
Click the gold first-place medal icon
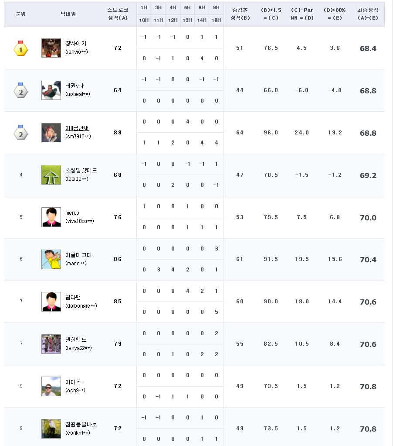click(x=21, y=48)
